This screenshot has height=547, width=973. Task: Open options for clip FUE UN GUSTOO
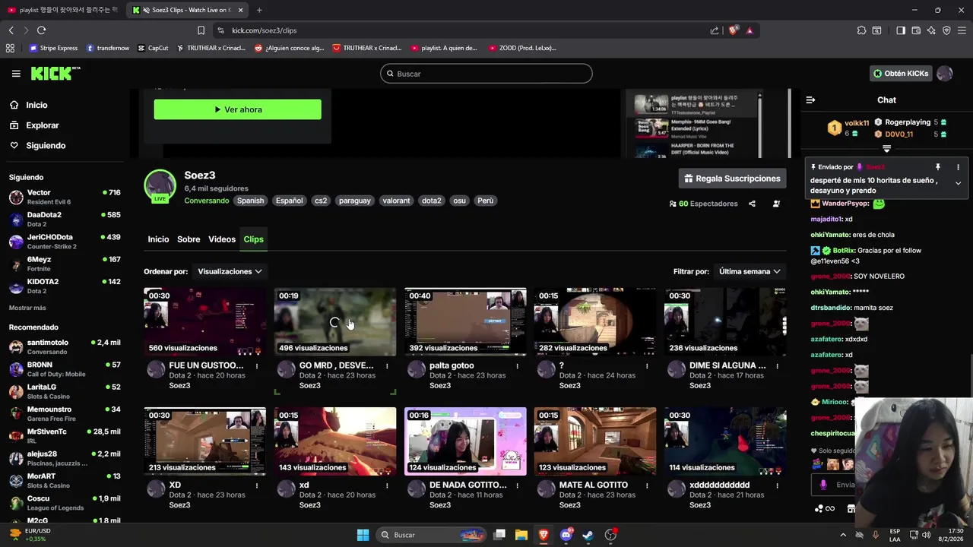tap(257, 365)
